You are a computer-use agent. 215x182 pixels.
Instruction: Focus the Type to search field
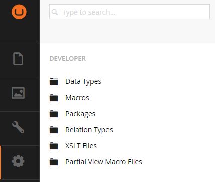pos(130,12)
